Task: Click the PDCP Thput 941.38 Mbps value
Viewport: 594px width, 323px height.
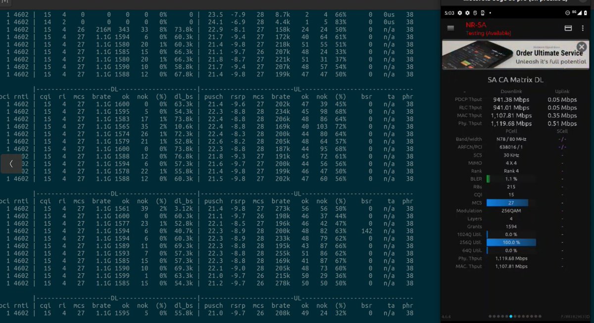Action: [511, 99]
